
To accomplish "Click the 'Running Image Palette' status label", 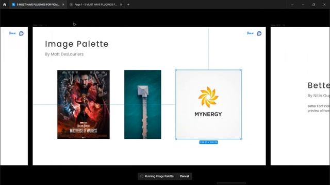I will (x=159, y=176).
